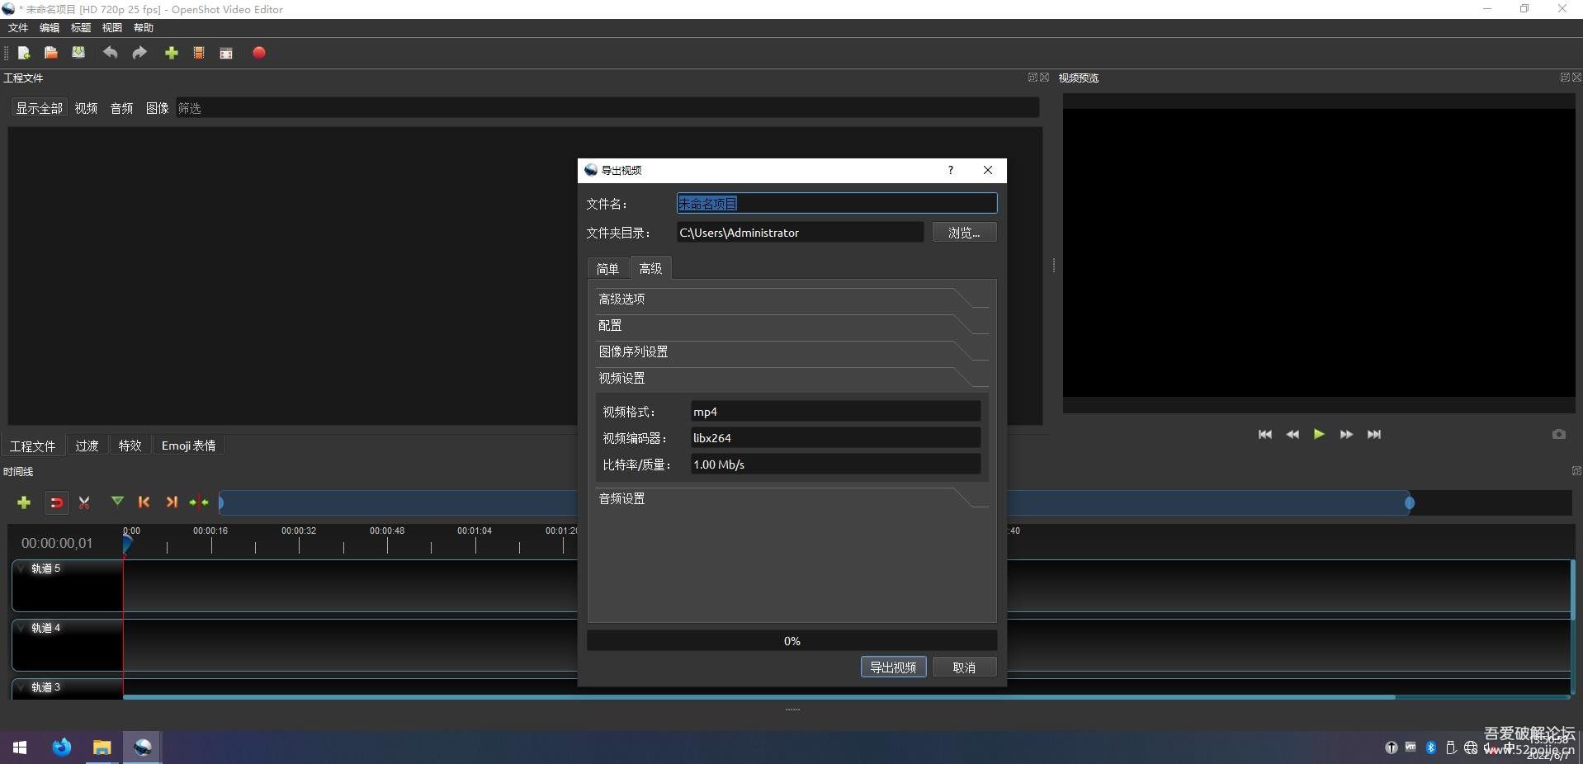This screenshot has width=1583, height=764.
Task: Click the 文件名 input field
Action: pos(836,204)
